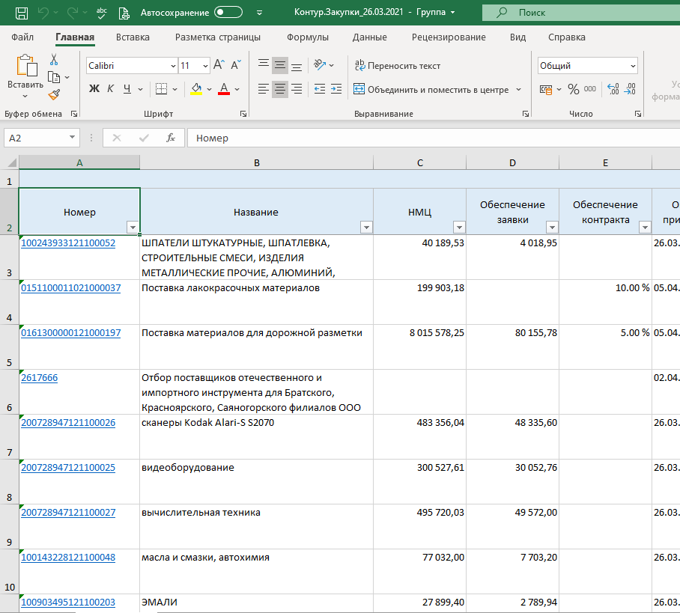Apply top vertical alignment

pos(264,65)
